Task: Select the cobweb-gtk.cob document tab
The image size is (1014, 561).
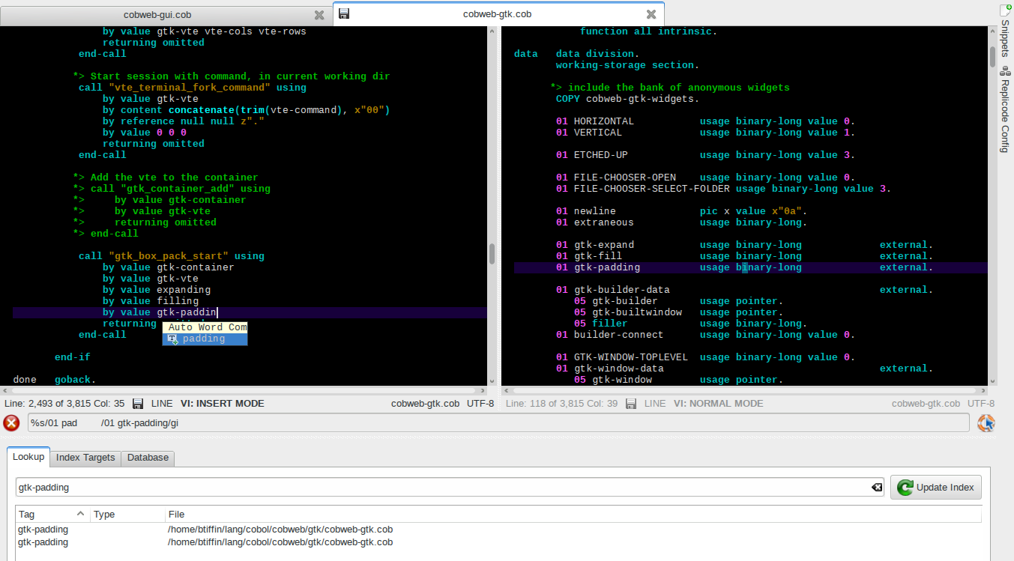Action: pos(498,13)
